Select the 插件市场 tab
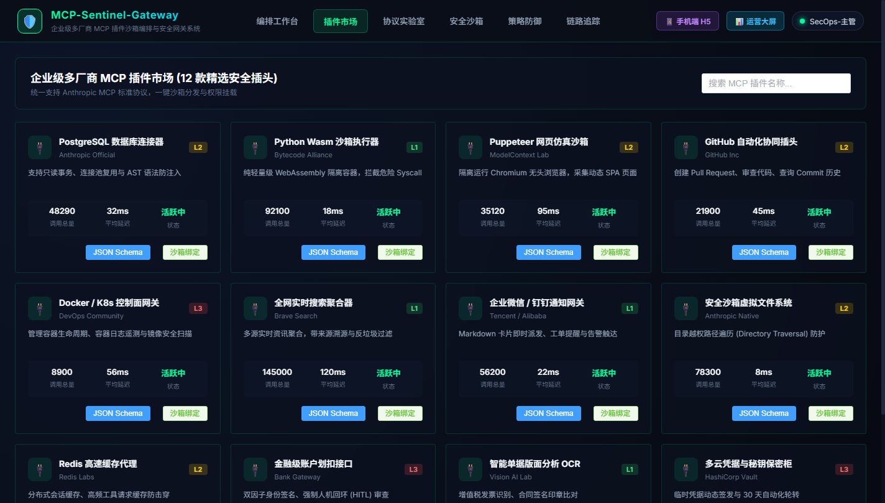 [x=341, y=21]
